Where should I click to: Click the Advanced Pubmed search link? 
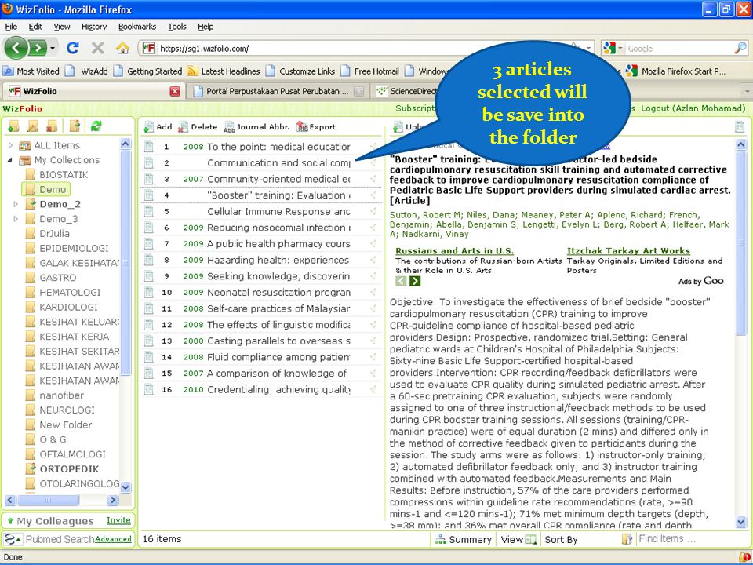(x=113, y=539)
